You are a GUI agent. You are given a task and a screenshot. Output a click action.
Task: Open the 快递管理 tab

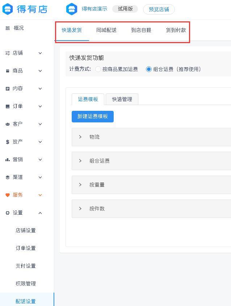(x=122, y=99)
